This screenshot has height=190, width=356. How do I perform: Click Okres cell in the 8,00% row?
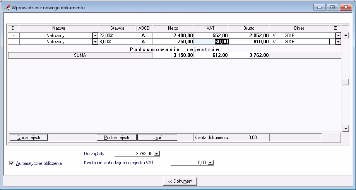pos(299,42)
